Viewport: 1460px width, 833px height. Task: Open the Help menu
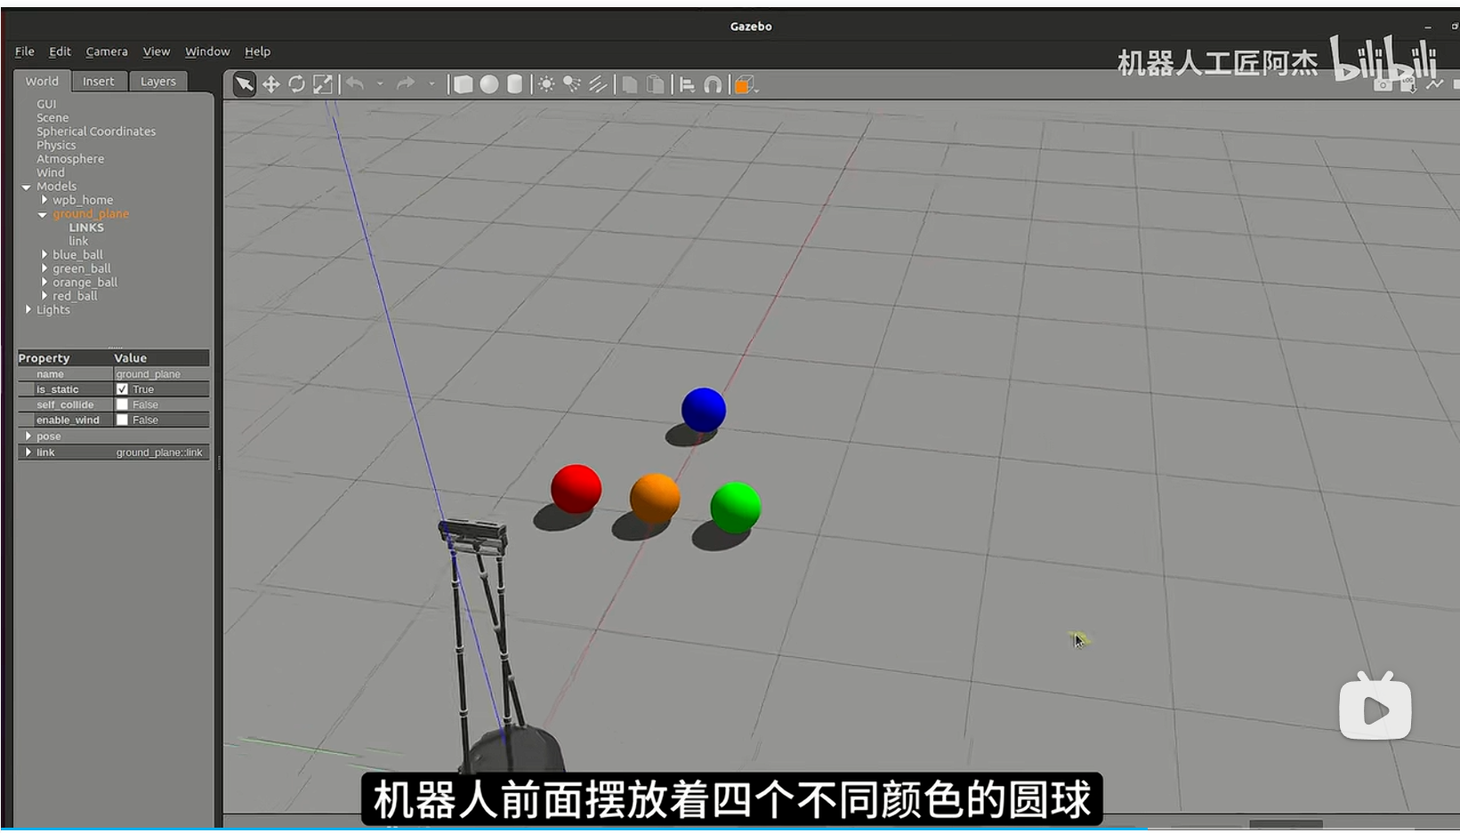[x=257, y=52]
